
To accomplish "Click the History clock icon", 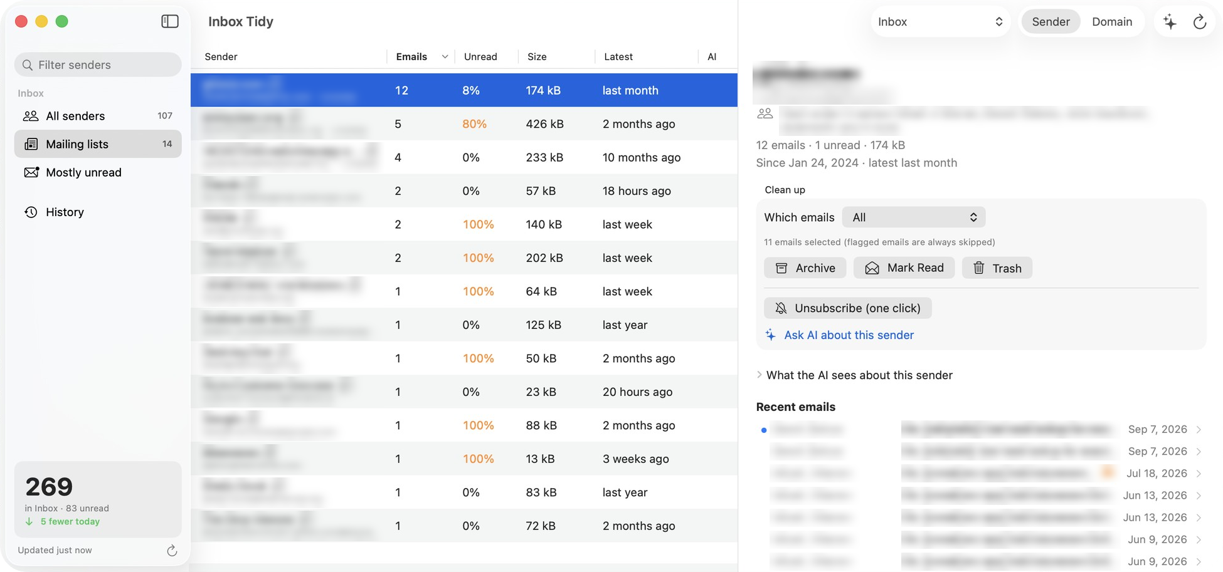I will pos(31,212).
